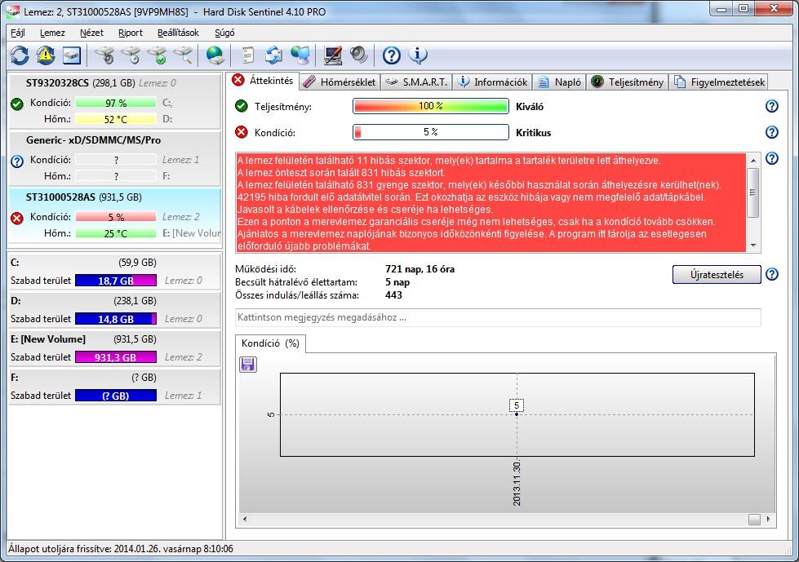Image resolution: width=799 pixels, height=562 pixels.
Task: Click the comment field 'Kattintson megjegyzés megadásához'
Action: pos(498,317)
